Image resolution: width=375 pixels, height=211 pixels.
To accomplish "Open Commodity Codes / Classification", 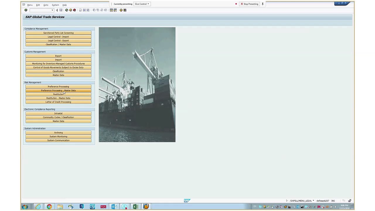I will (x=58, y=117).
